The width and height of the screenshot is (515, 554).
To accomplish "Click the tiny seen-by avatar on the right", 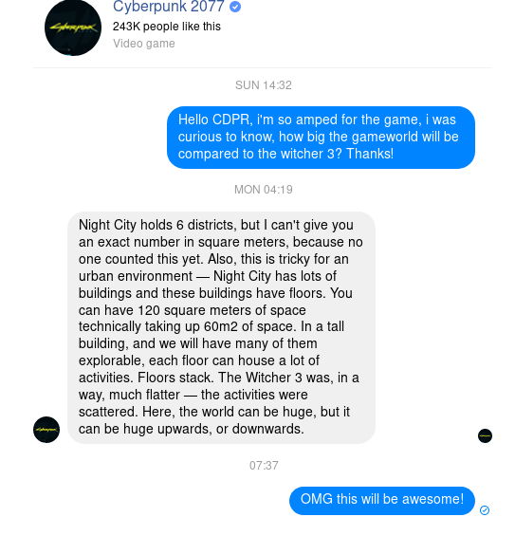I will click(x=485, y=435).
